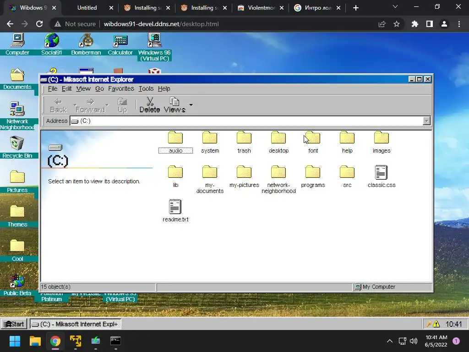Open the Go menu
This screenshot has height=352, width=469.
pyautogui.click(x=99, y=88)
